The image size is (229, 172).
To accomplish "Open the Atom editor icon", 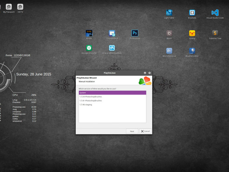I will tap(169, 33).
